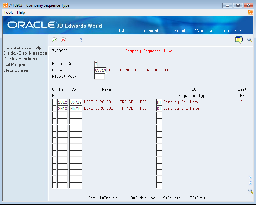The height and width of the screenshot is (205, 256).
Task: Click 'Sort by G/L Date.' in 2013 row
Action: coord(182,108)
